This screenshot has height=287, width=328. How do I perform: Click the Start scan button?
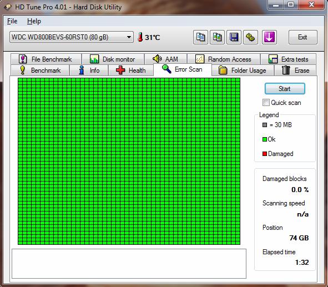click(x=285, y=89)
